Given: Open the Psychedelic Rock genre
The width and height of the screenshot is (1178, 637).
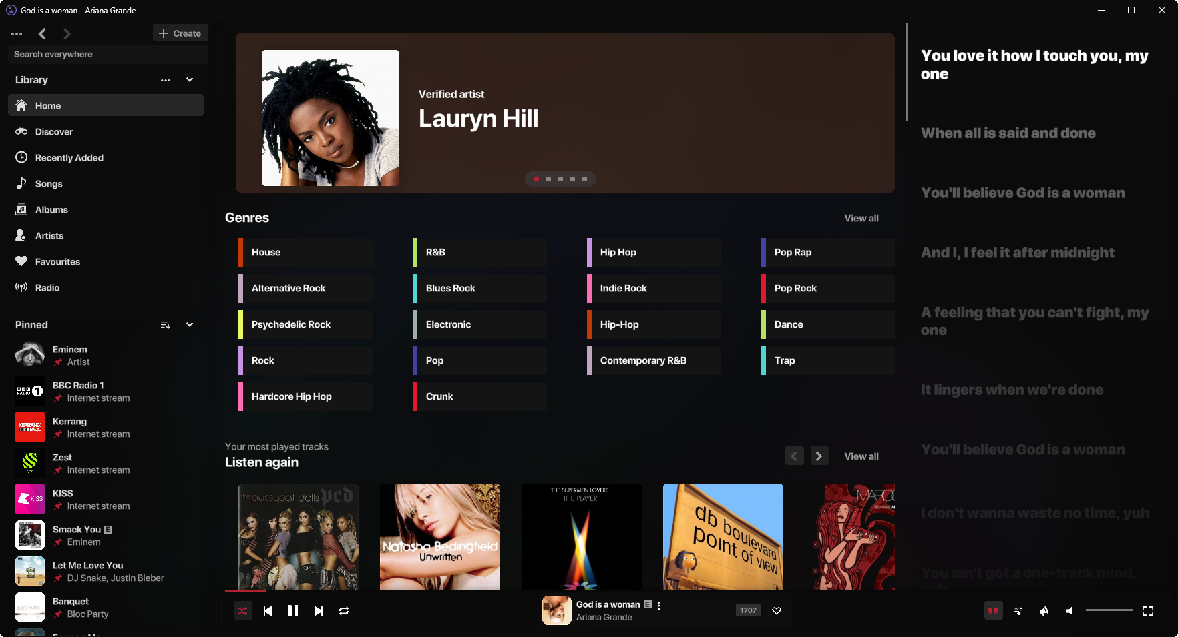Looking at the screenshot, I should (305, 324).
